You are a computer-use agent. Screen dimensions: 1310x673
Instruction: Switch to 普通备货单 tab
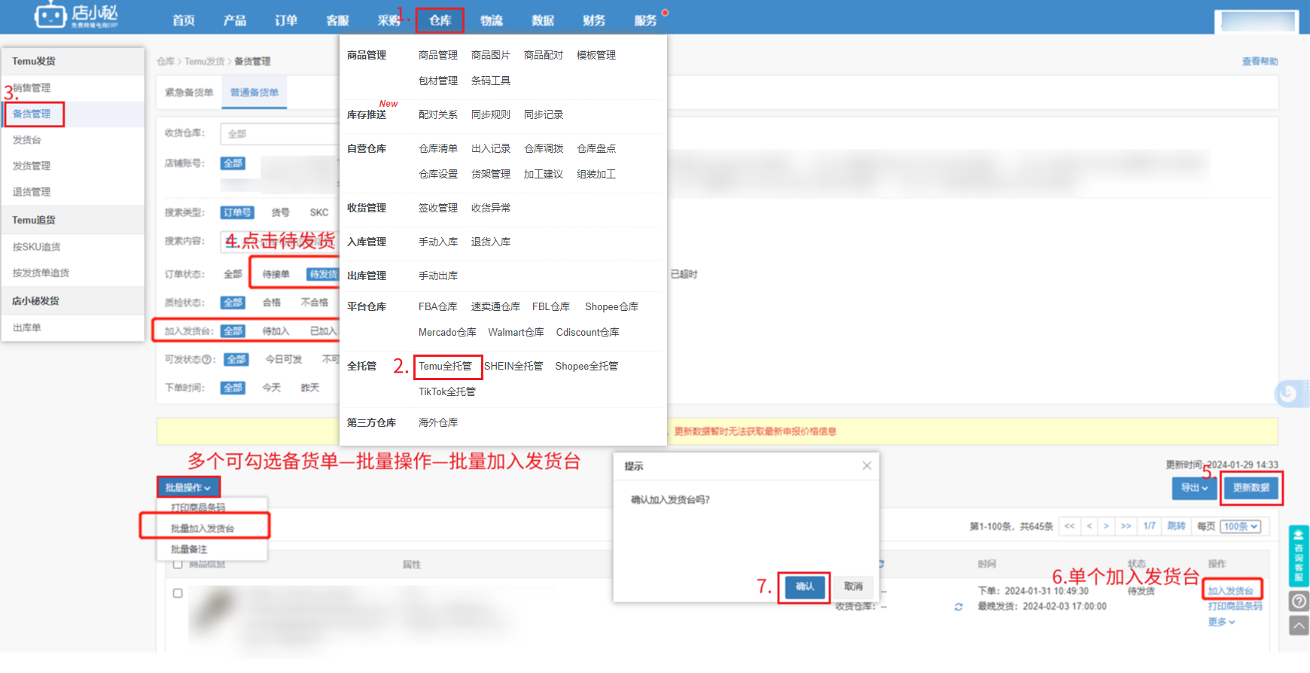coord(254,93)
